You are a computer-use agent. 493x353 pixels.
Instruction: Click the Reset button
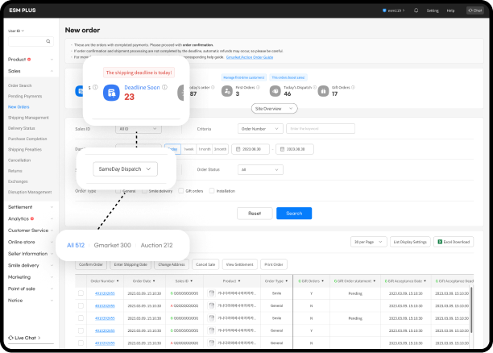point(254,214)
